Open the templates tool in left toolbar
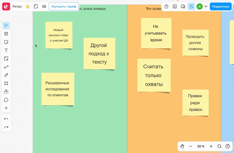 [6, 34]
